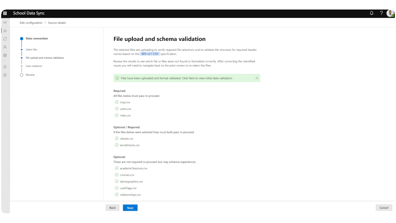
Task: Click the Optional / Required: section heading
Action: coord(126,127)
